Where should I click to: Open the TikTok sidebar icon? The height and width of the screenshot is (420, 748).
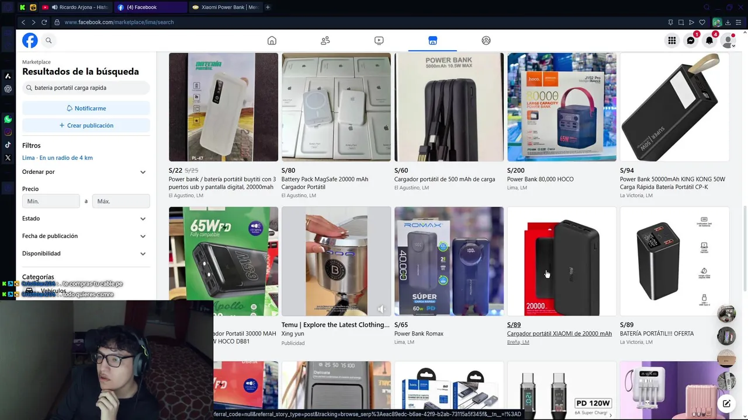[x=8, y=145]
